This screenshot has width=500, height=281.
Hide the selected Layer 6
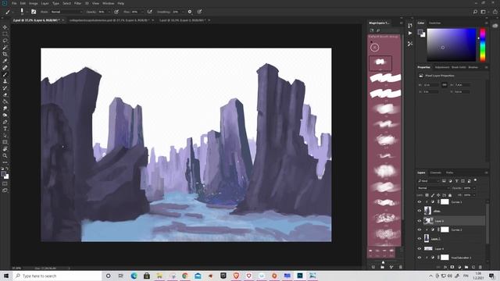point(420,221)
